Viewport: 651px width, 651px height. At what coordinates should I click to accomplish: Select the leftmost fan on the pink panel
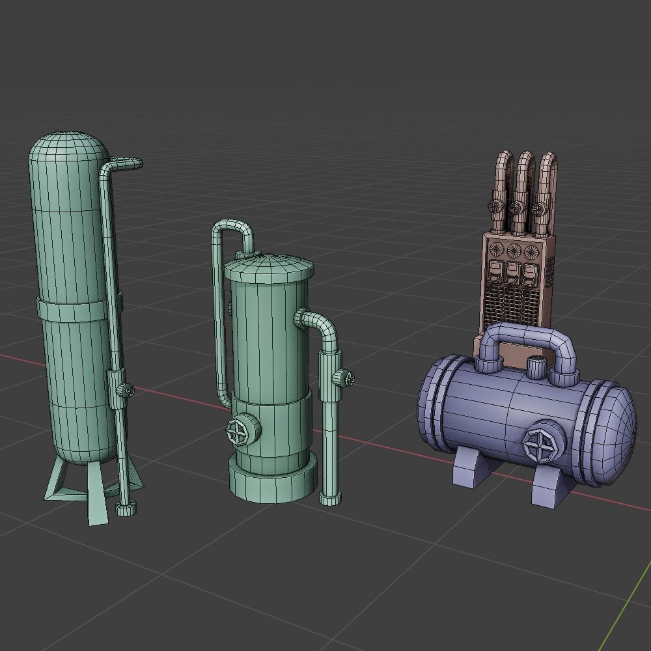[497, 250]
